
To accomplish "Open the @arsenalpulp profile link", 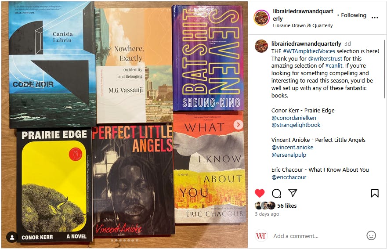I will [289, 155].
